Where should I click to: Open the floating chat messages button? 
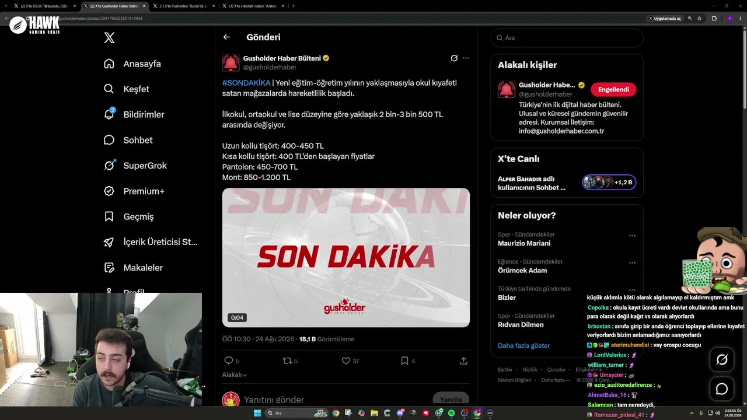coord(722,388)
